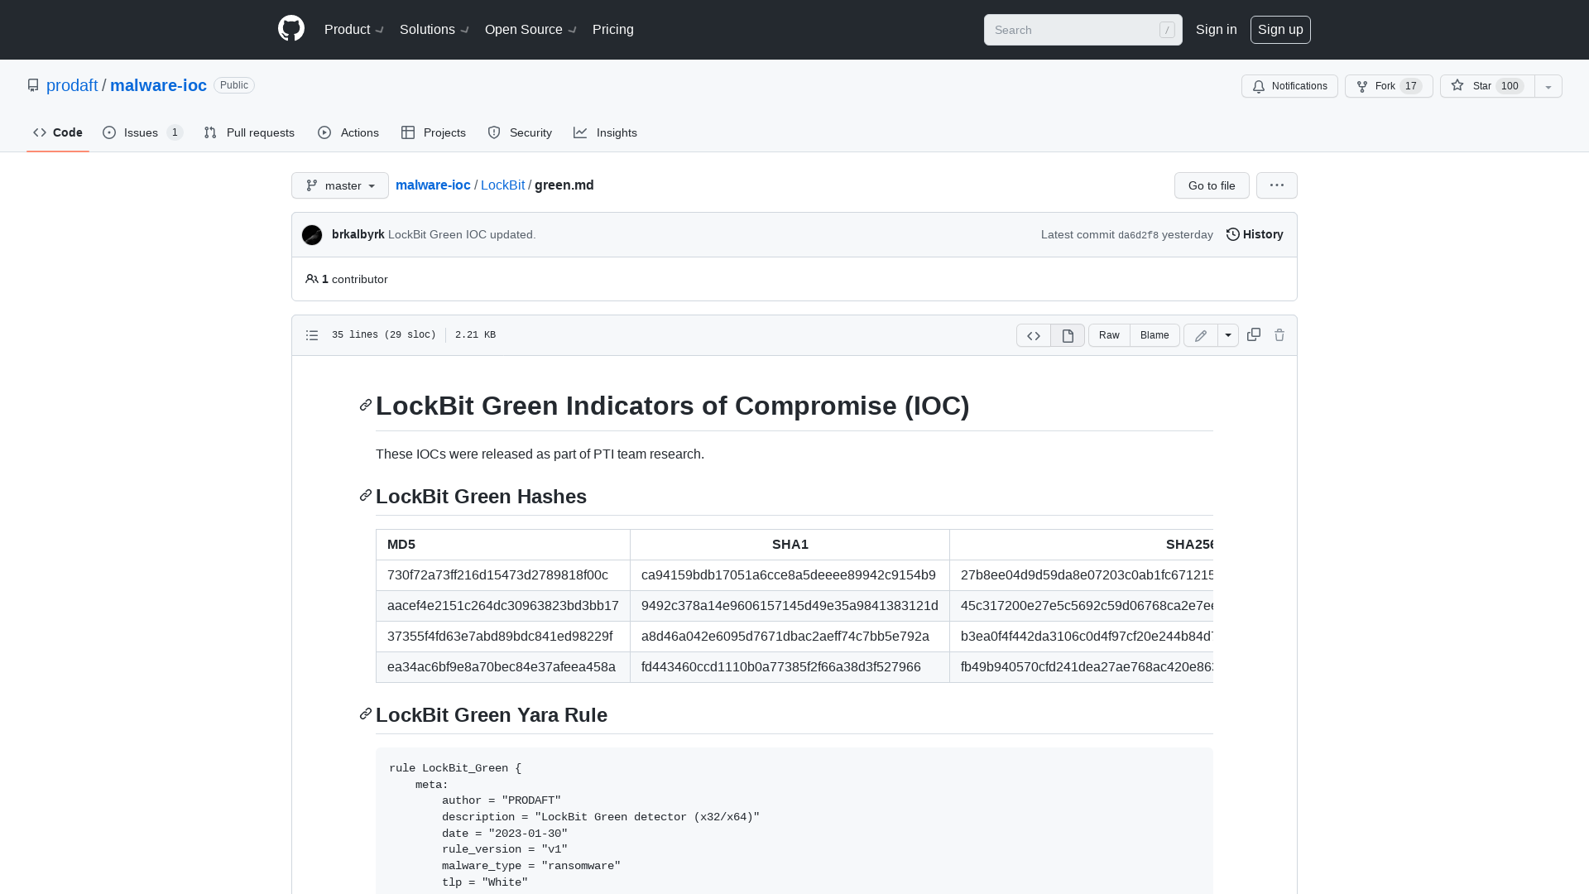Expand the Product menu
Viewport: 1589px width, 894px height.
click(354, 29)
